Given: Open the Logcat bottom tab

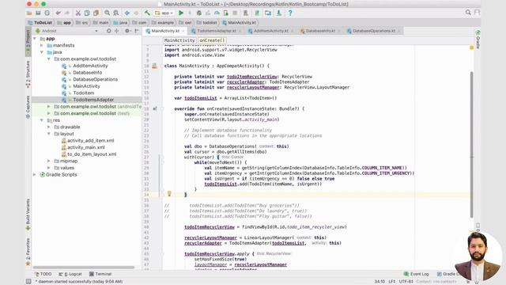Looking at the screenshot, I should click(70, 274).
